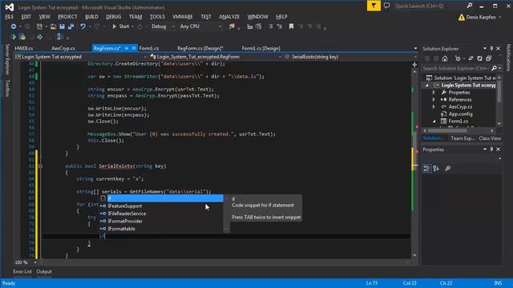Click the Categorized icon in the Properties panel
The height and width of the screenshot is (288, 513).
(x=426, y=168)
